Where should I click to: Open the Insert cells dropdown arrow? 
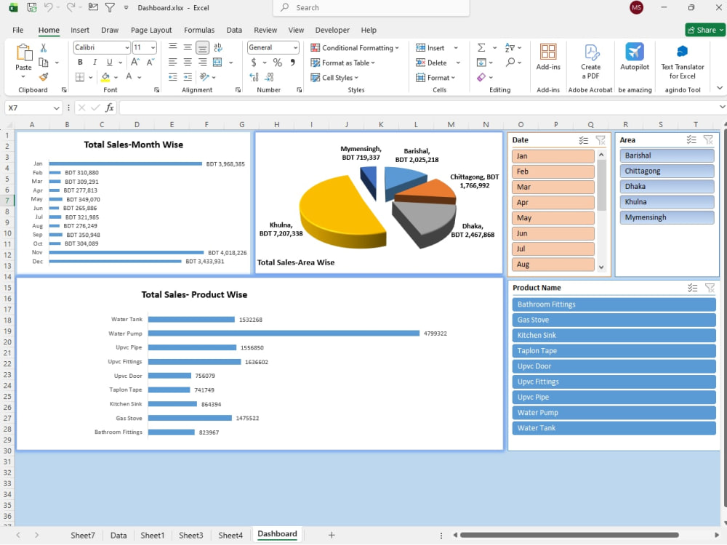click(x=456, y=48)
